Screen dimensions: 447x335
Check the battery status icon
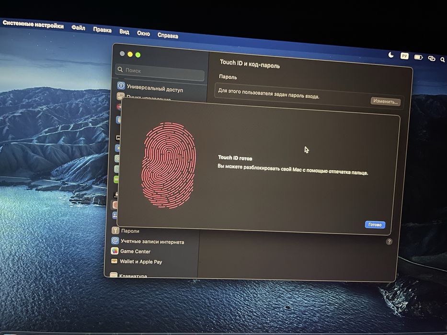pyautogui.click(x=418, y=57)
